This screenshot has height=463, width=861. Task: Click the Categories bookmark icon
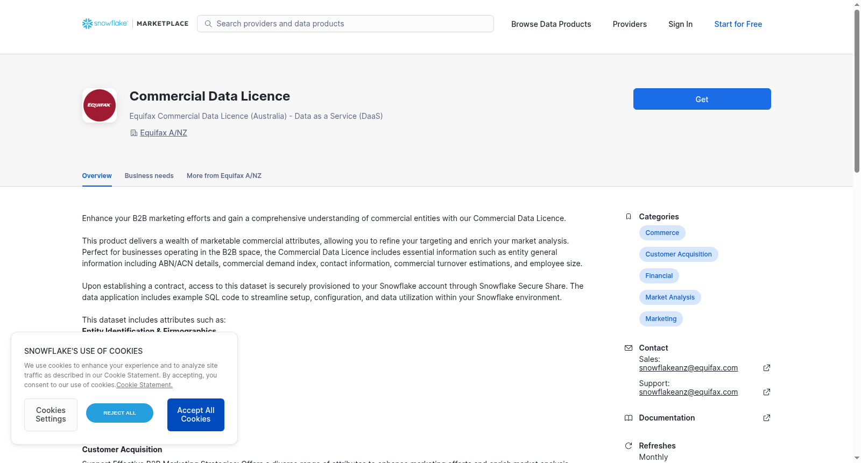point(629,217)
